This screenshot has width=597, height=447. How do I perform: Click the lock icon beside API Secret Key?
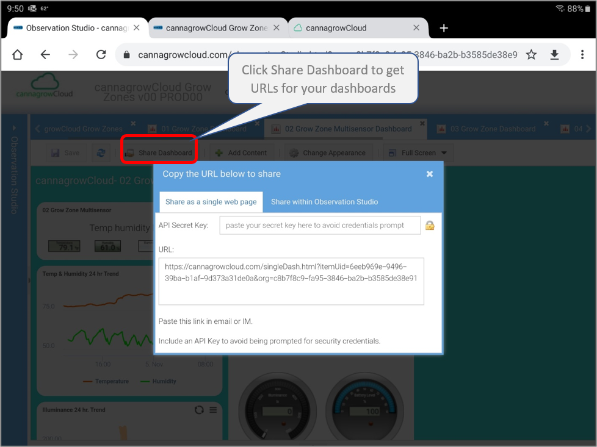(430, 226)
